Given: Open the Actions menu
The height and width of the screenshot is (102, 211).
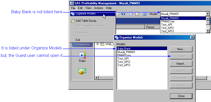Looking at the screenshot, I should coord(98,8).
